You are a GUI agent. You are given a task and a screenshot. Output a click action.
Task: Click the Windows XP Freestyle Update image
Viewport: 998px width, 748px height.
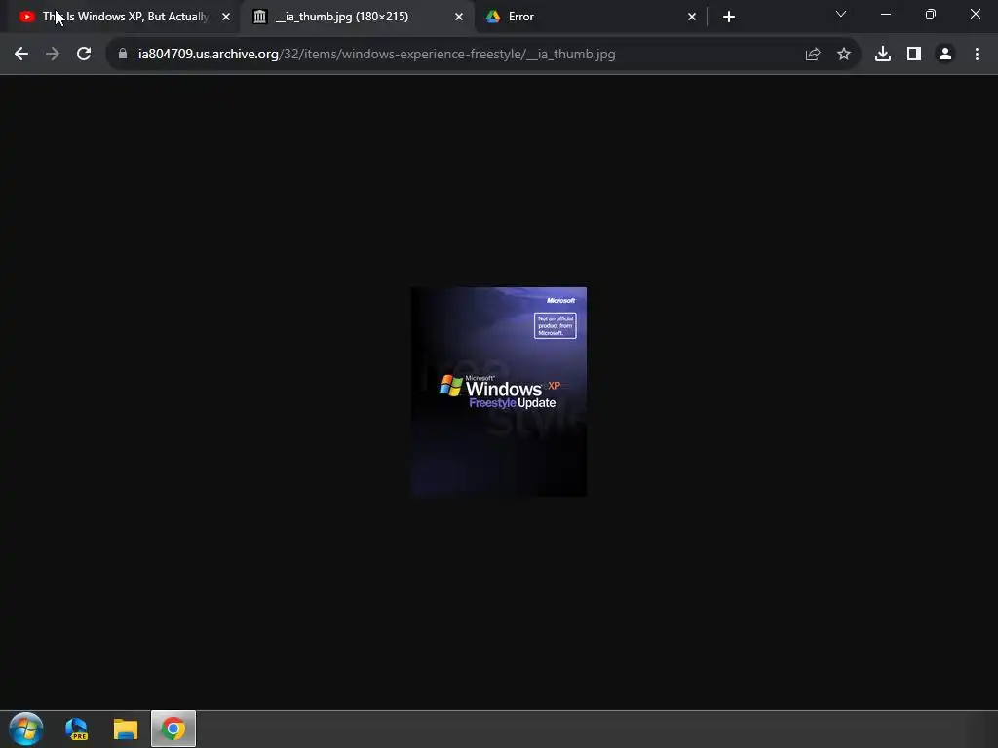pos(498,392)
